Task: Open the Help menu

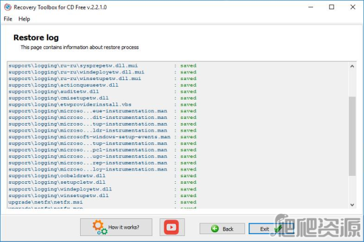Action: click(24, 19)
